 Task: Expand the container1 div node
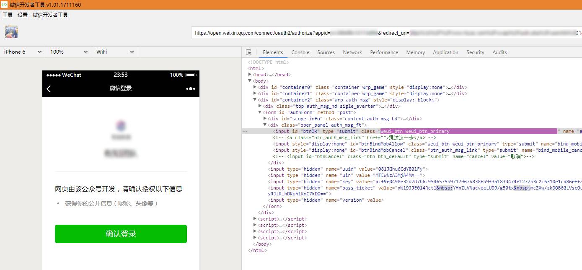255,93
